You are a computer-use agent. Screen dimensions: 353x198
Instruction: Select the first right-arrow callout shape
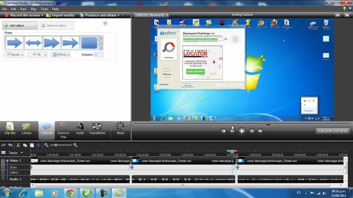tap(14, 43)
